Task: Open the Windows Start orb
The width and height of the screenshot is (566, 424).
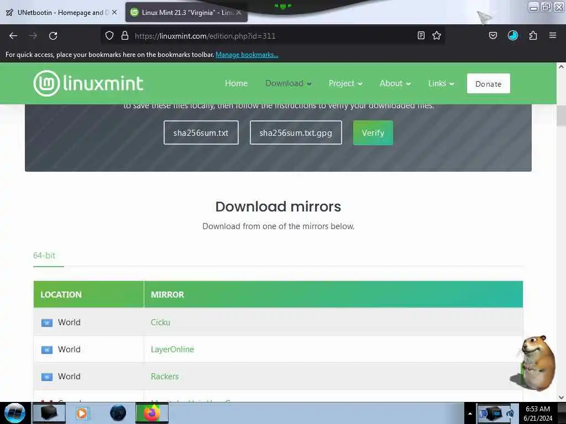Action: click(15, 413)
